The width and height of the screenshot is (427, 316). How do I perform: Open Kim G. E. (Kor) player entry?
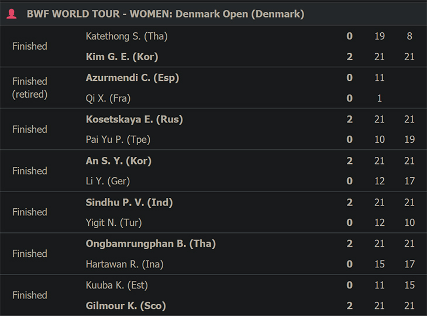(122, 57)
